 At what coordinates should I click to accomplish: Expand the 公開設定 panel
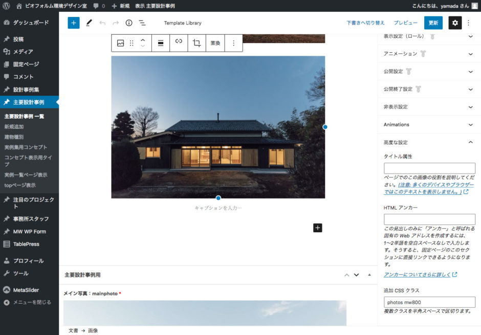point(429,72)
